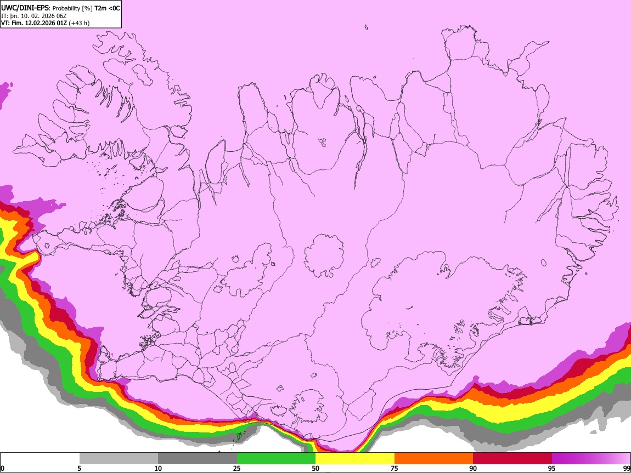Click the legend tick label '90'

coord(473,469)
